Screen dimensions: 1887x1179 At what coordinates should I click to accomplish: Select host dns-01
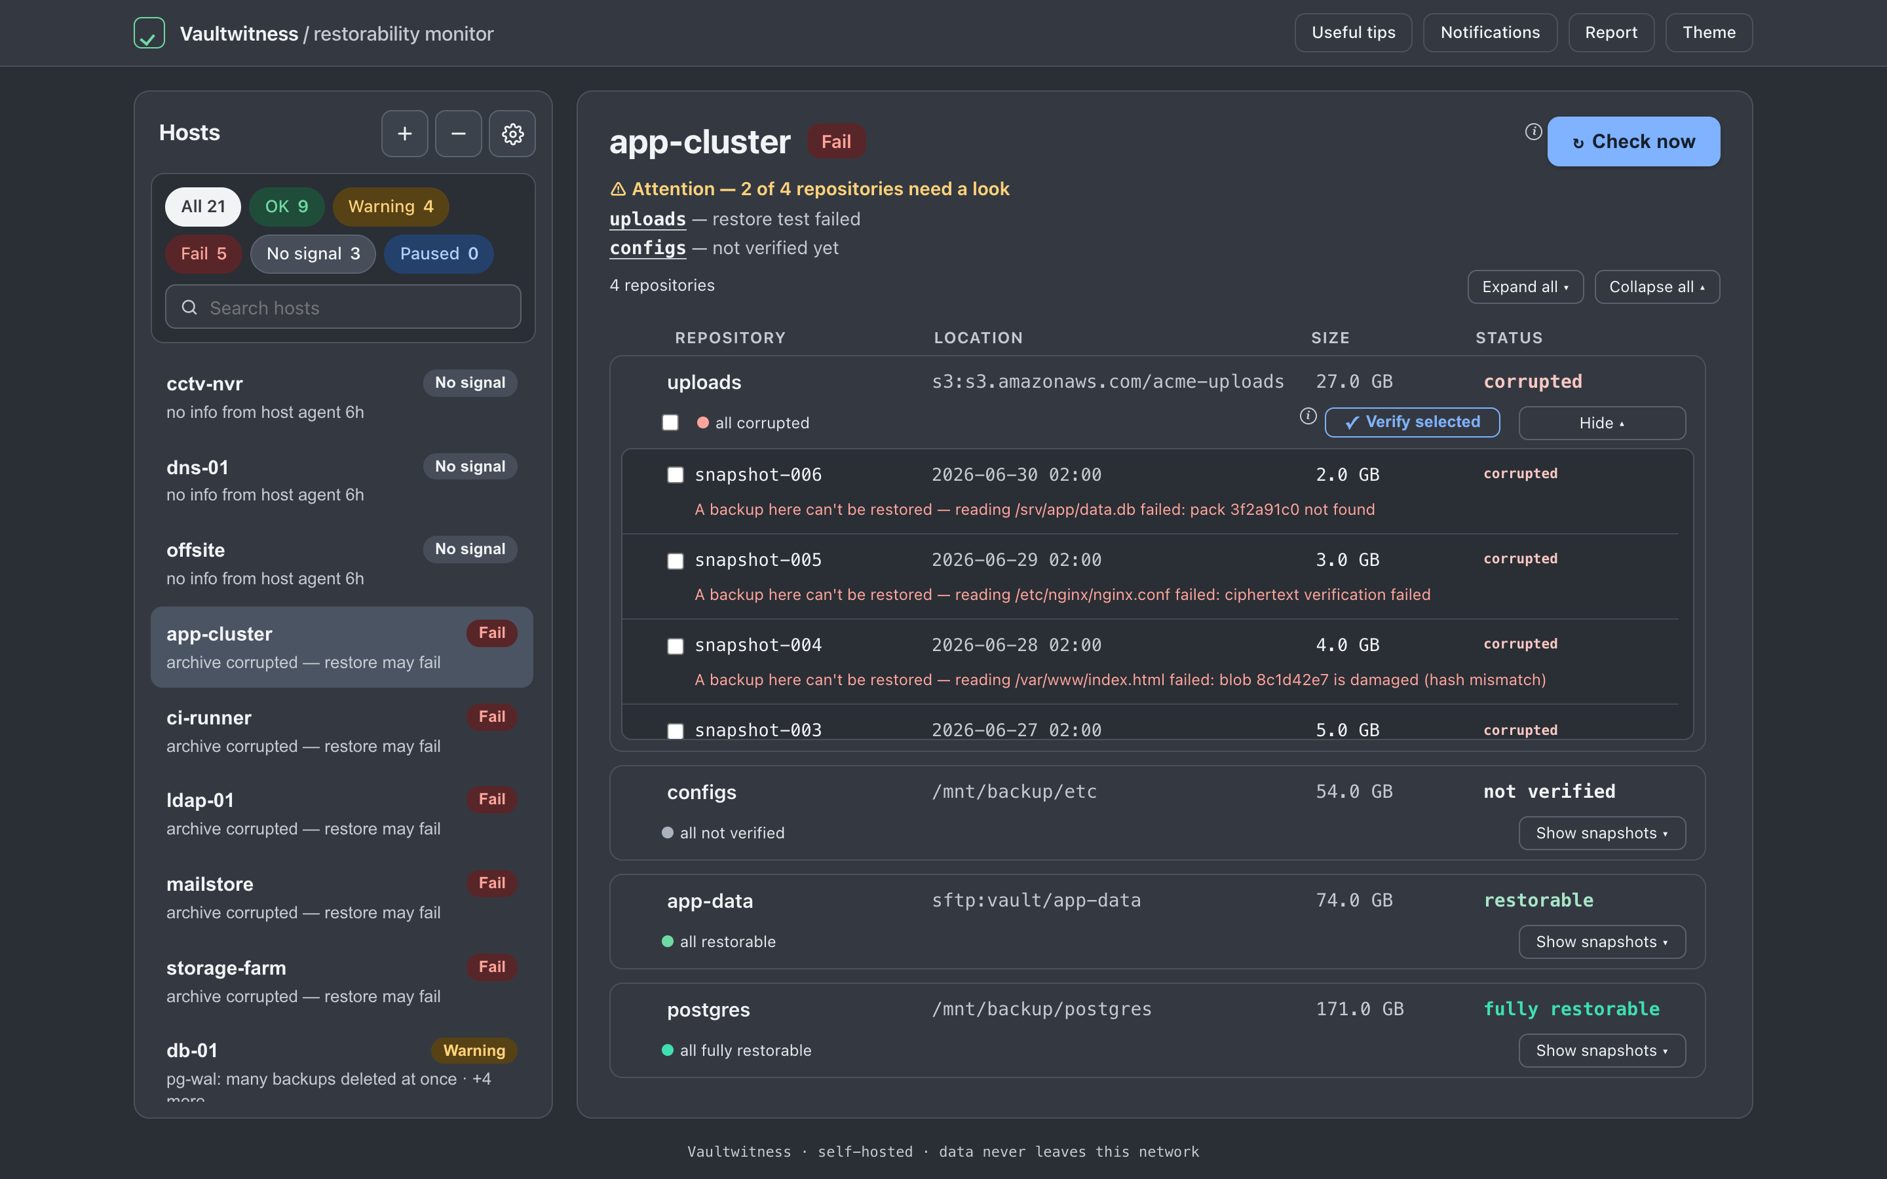click(341, 480)
